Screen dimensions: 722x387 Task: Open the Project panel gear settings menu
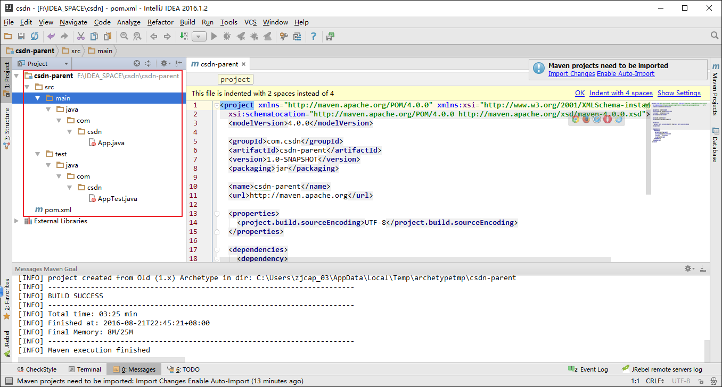[x=165, y=63]
